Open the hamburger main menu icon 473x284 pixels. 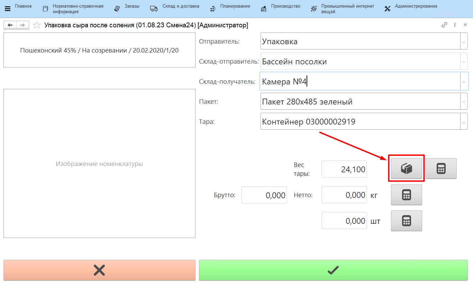tap(7, 9)
